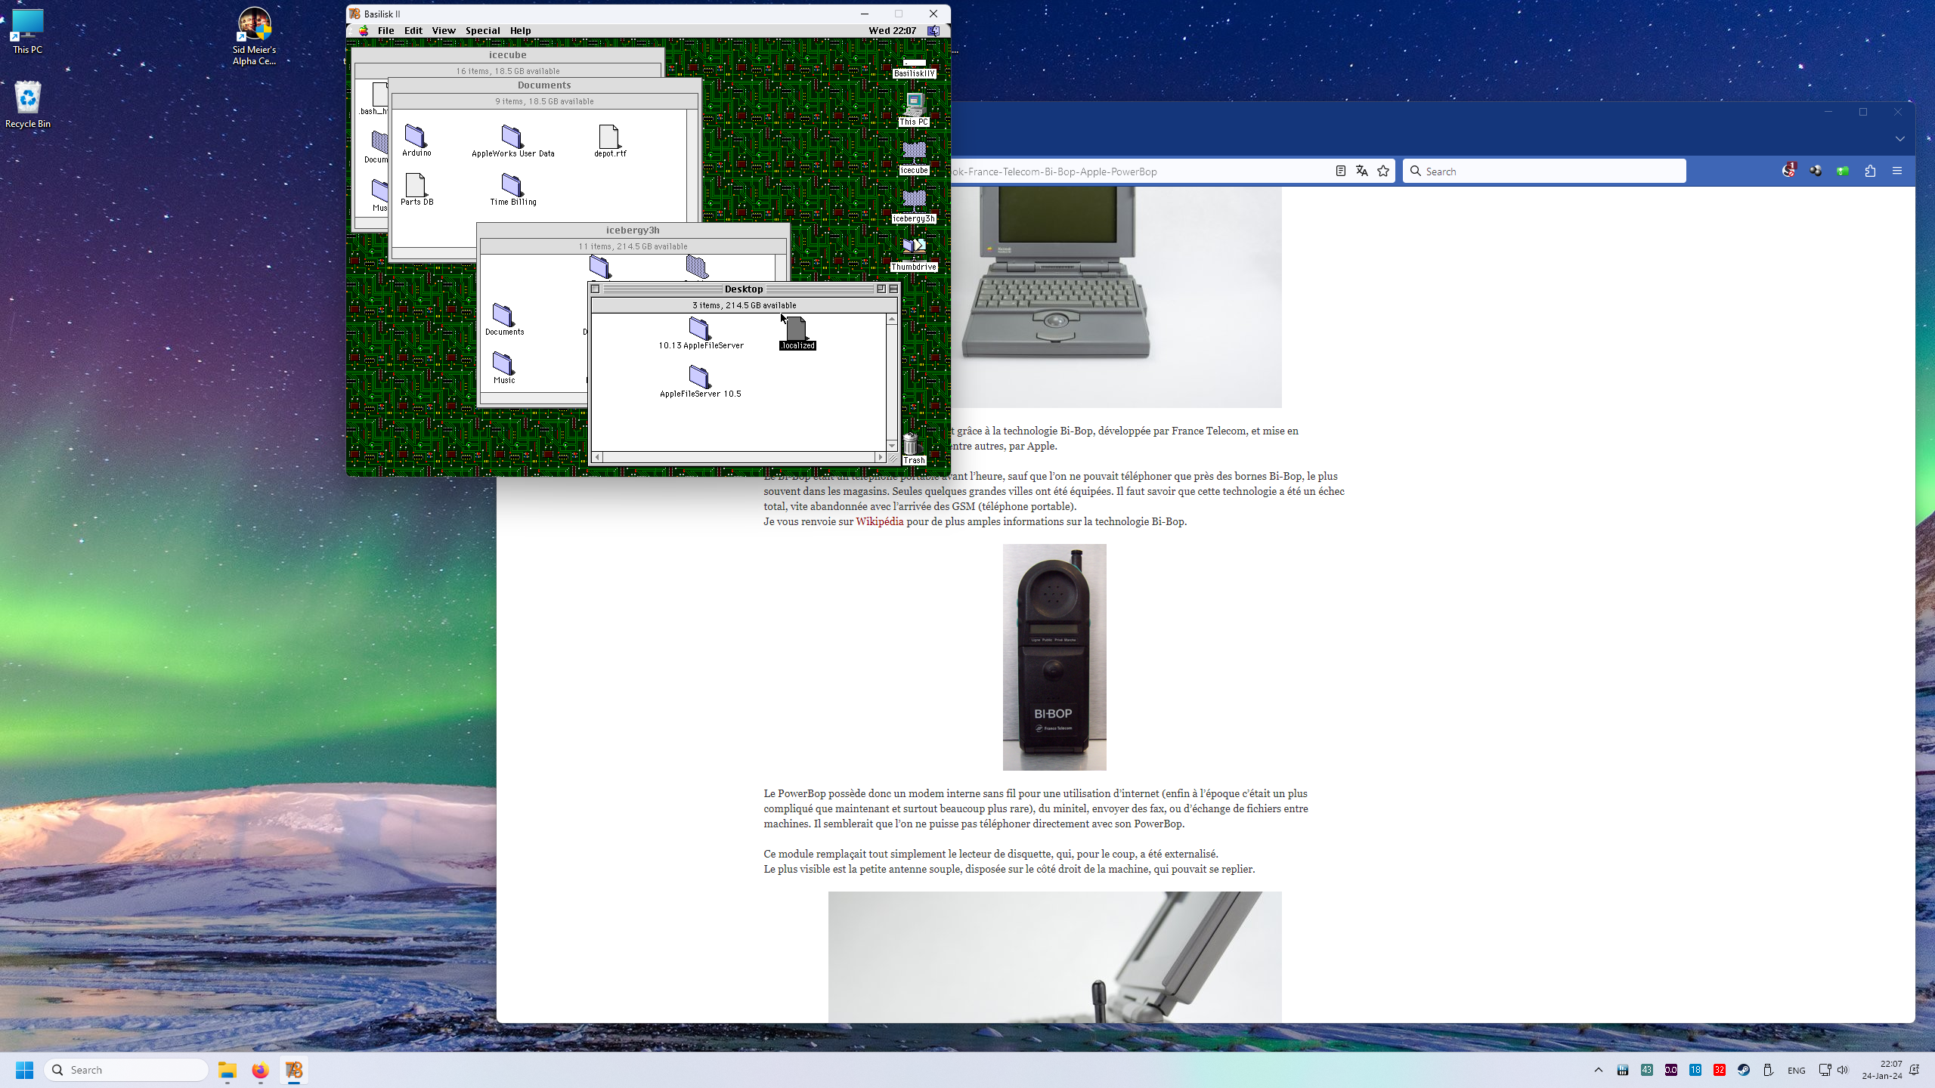Image resolution: width=1935 pixels, height=1088 pixels.
Task: Open the Apple menu in Basilisk II
Action: (x=364, y=31)
